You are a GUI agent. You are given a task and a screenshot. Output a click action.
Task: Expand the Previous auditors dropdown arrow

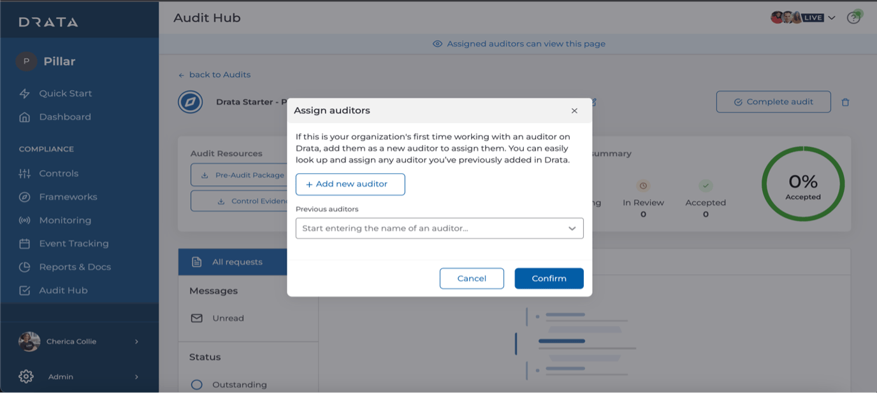[x=572, y=229]
